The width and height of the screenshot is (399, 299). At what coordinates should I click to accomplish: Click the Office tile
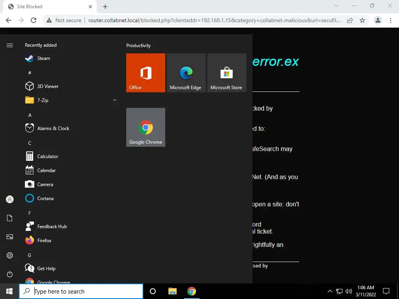pyautogui.click(x=146, y=73)
